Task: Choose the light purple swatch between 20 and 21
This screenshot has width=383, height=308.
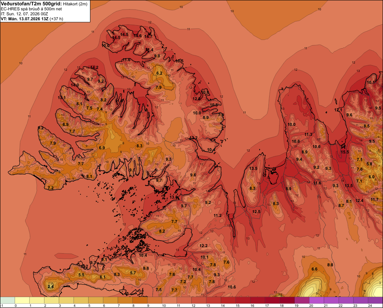Action: click(x=317, y=300)
